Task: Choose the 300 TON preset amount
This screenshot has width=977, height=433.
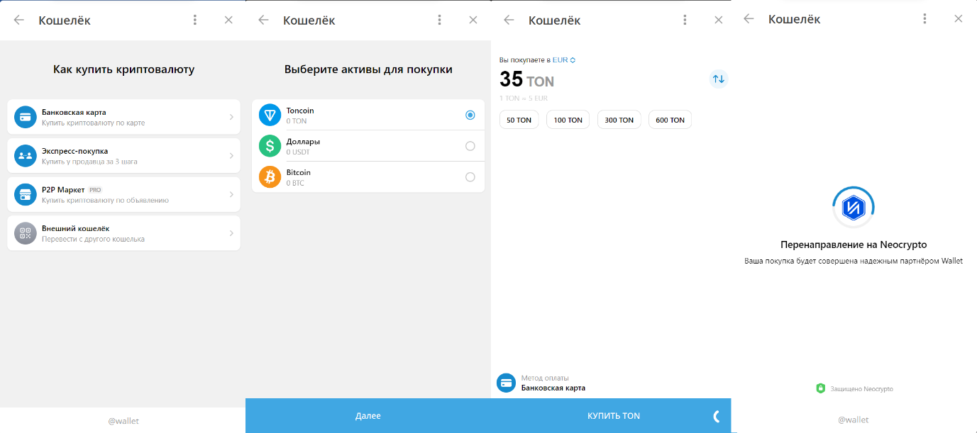Action: click(x=619, y=119)
